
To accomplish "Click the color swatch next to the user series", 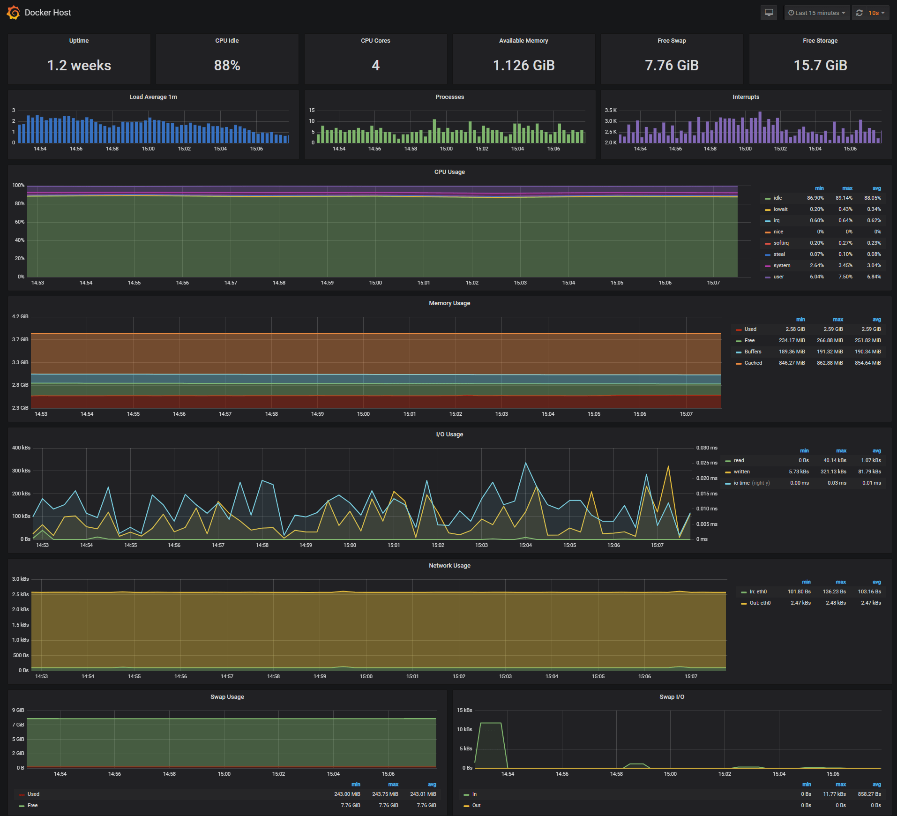I will pyautogui.click(x=767, y=277).
